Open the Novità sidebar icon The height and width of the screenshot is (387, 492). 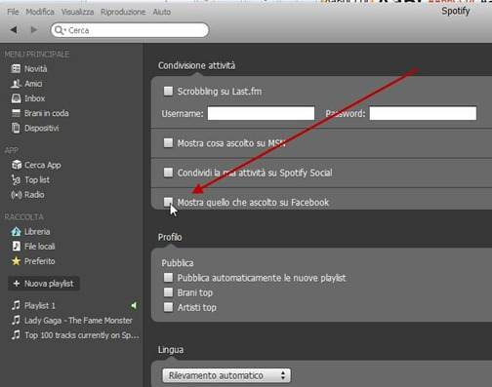pos(16,68)
